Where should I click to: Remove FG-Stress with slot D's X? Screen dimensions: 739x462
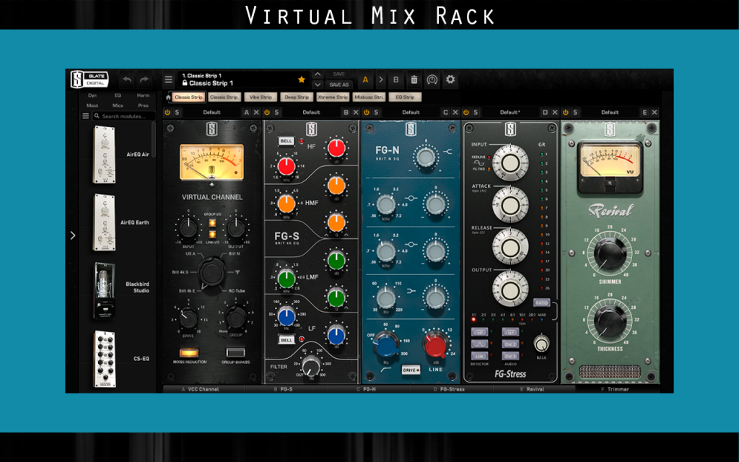coord(555,112)
